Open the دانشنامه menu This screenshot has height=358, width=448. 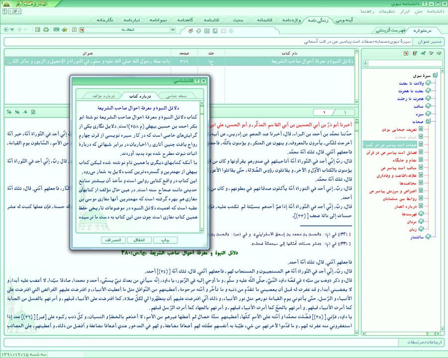(436, 11)
